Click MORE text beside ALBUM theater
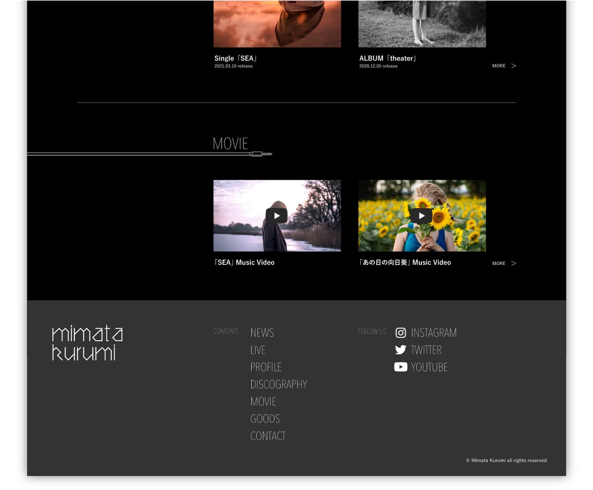This screenshot has width=593, height=490. [499, 66]
